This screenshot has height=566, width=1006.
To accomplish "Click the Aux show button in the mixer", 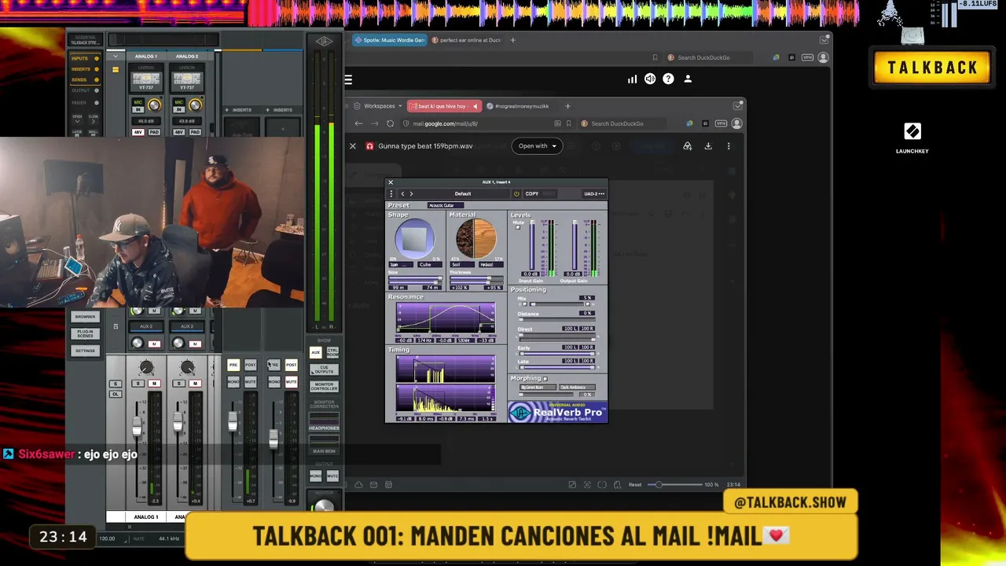I will (x=316, y=352).
